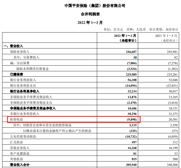181x168 pixels.
Task: Click the value 13,165
Action: (x=173, y=97)
